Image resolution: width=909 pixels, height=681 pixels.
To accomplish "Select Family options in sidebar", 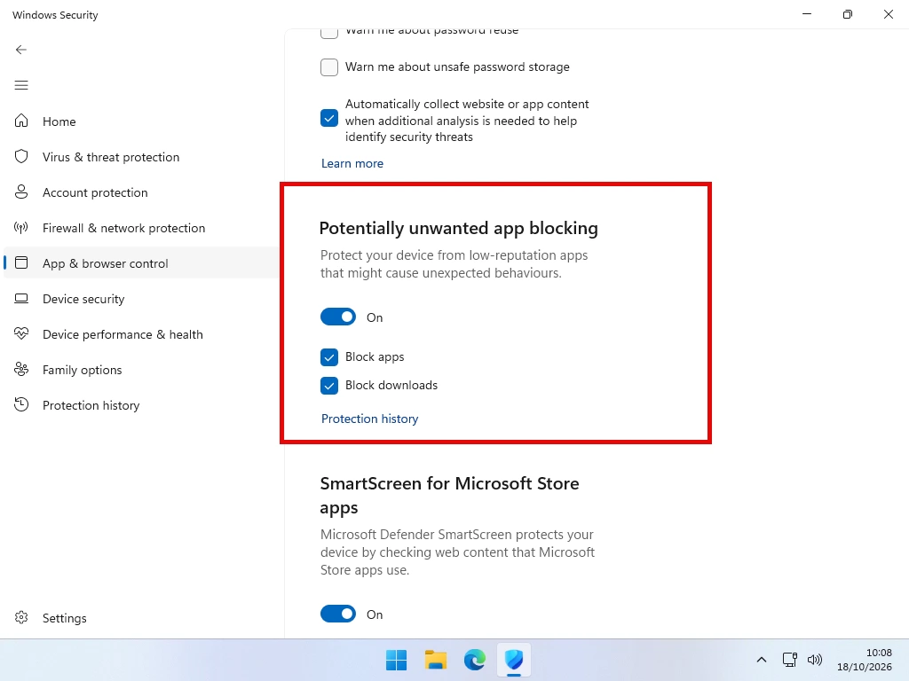I will [x=83, y=370].
